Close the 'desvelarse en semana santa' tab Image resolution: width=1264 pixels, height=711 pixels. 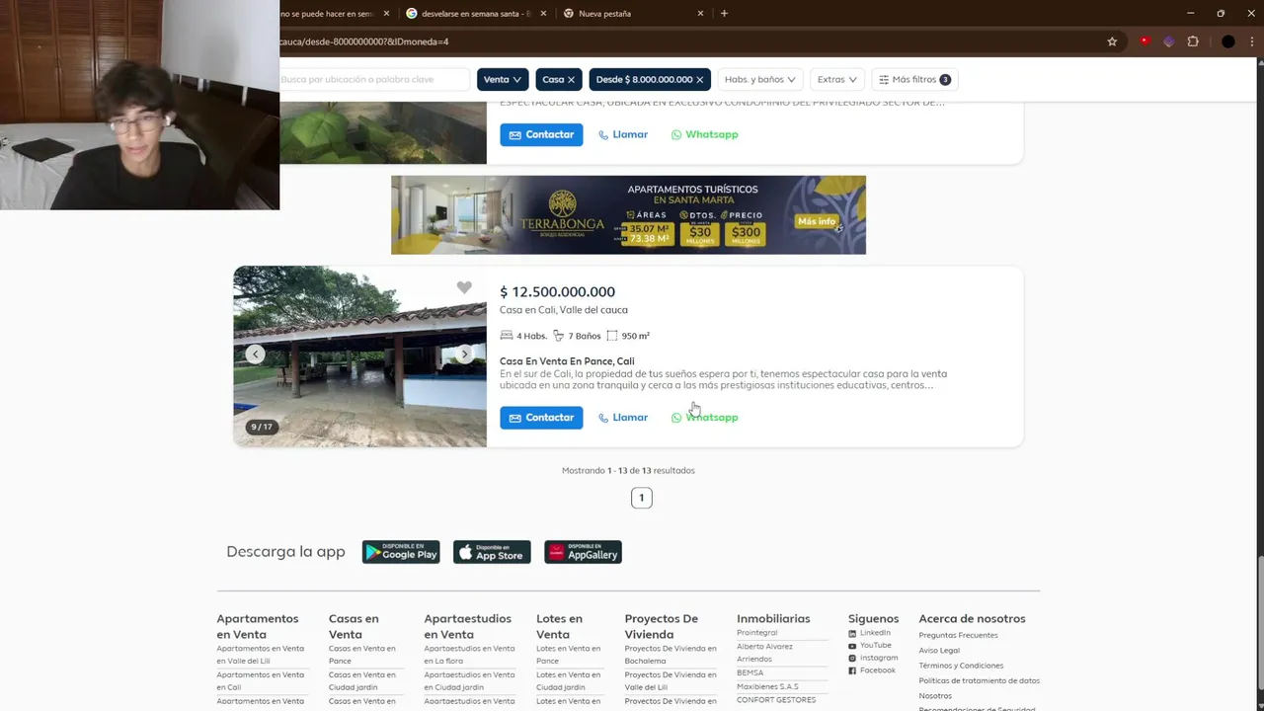click(543, 14)
